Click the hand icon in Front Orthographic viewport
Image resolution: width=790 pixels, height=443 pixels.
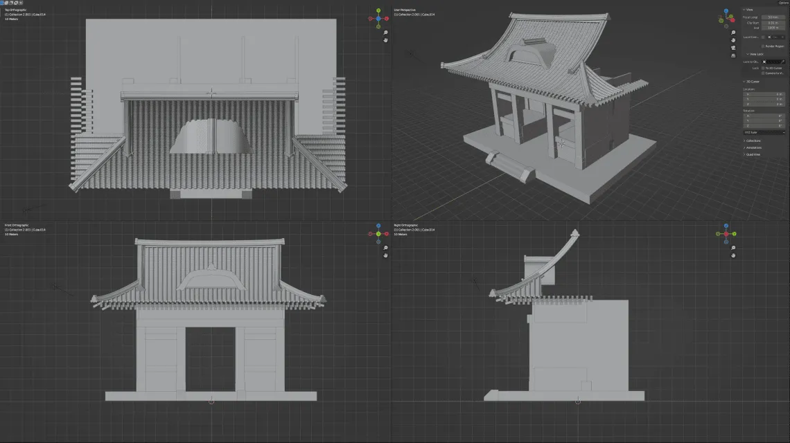[x=385, y=255]
